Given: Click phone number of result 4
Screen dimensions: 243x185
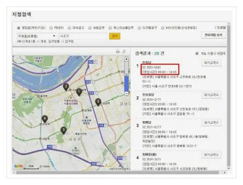Looking at the screenshot, I should [x=152, y=159].
